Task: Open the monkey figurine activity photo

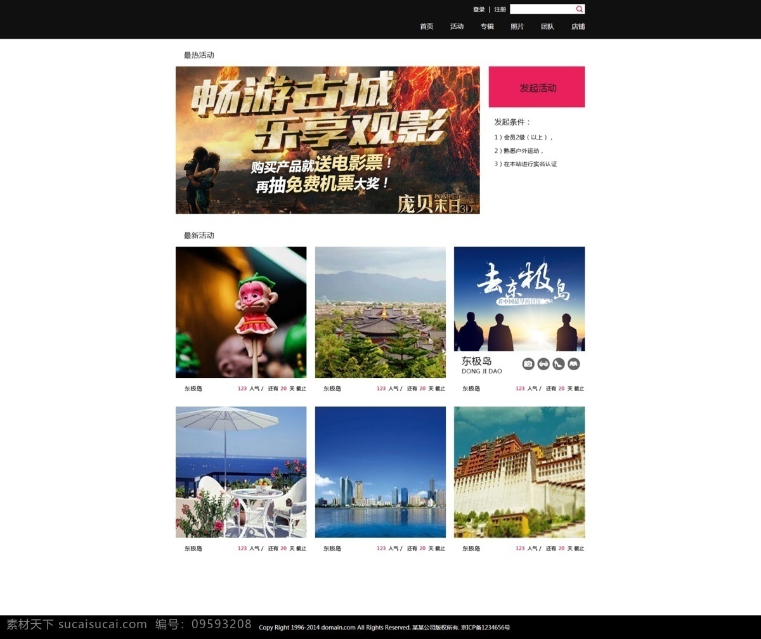Action: coord(241,313)
